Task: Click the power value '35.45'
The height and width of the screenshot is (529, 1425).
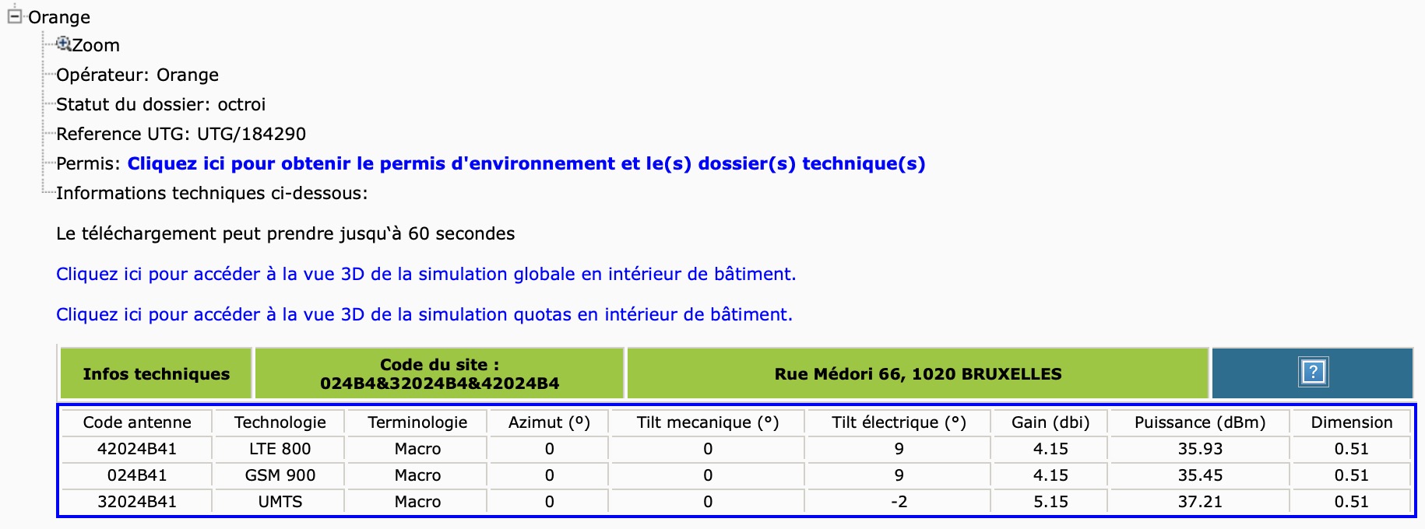Action: coord(1200,475)
